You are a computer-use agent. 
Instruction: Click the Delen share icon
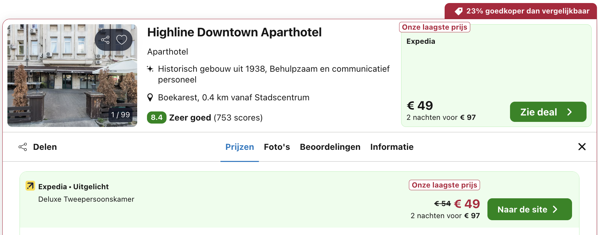pos(23,147)
